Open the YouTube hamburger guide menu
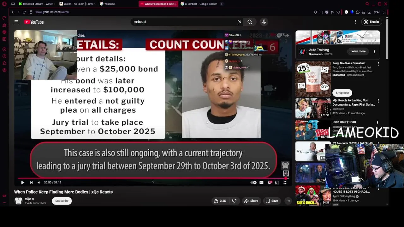The height and width of the screenshot is (227, 404). tap(16, 22)
